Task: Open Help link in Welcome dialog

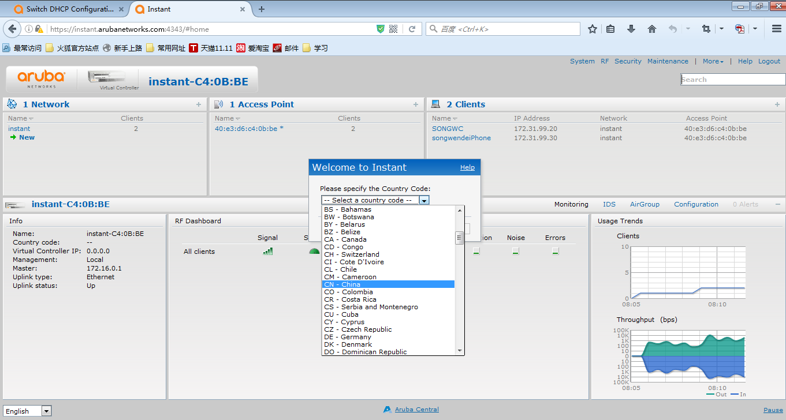Action: coord(467,167)
